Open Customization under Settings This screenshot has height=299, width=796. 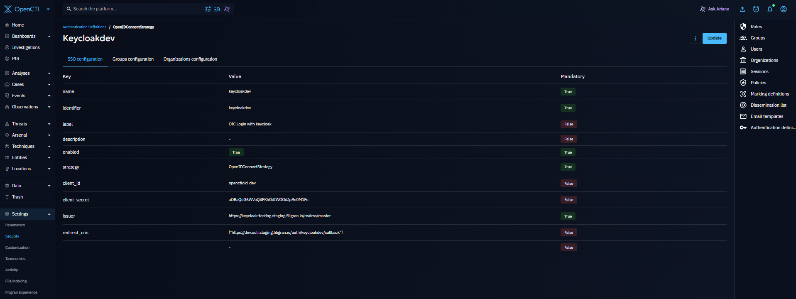17,248
